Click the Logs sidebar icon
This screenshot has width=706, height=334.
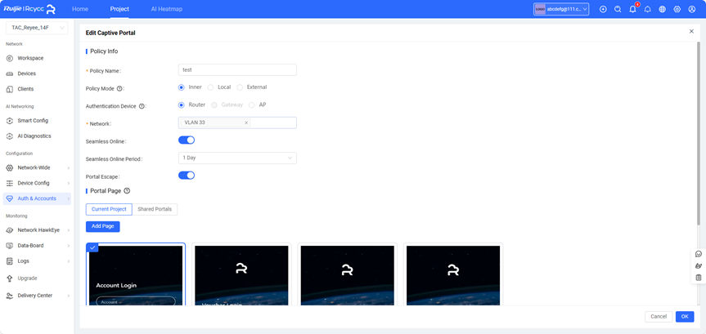click(10, 261)
